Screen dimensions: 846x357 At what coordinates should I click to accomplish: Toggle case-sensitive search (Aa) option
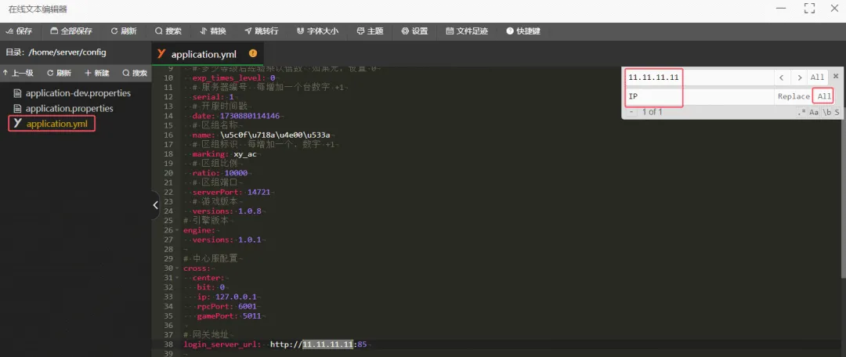tap(814, 113)
